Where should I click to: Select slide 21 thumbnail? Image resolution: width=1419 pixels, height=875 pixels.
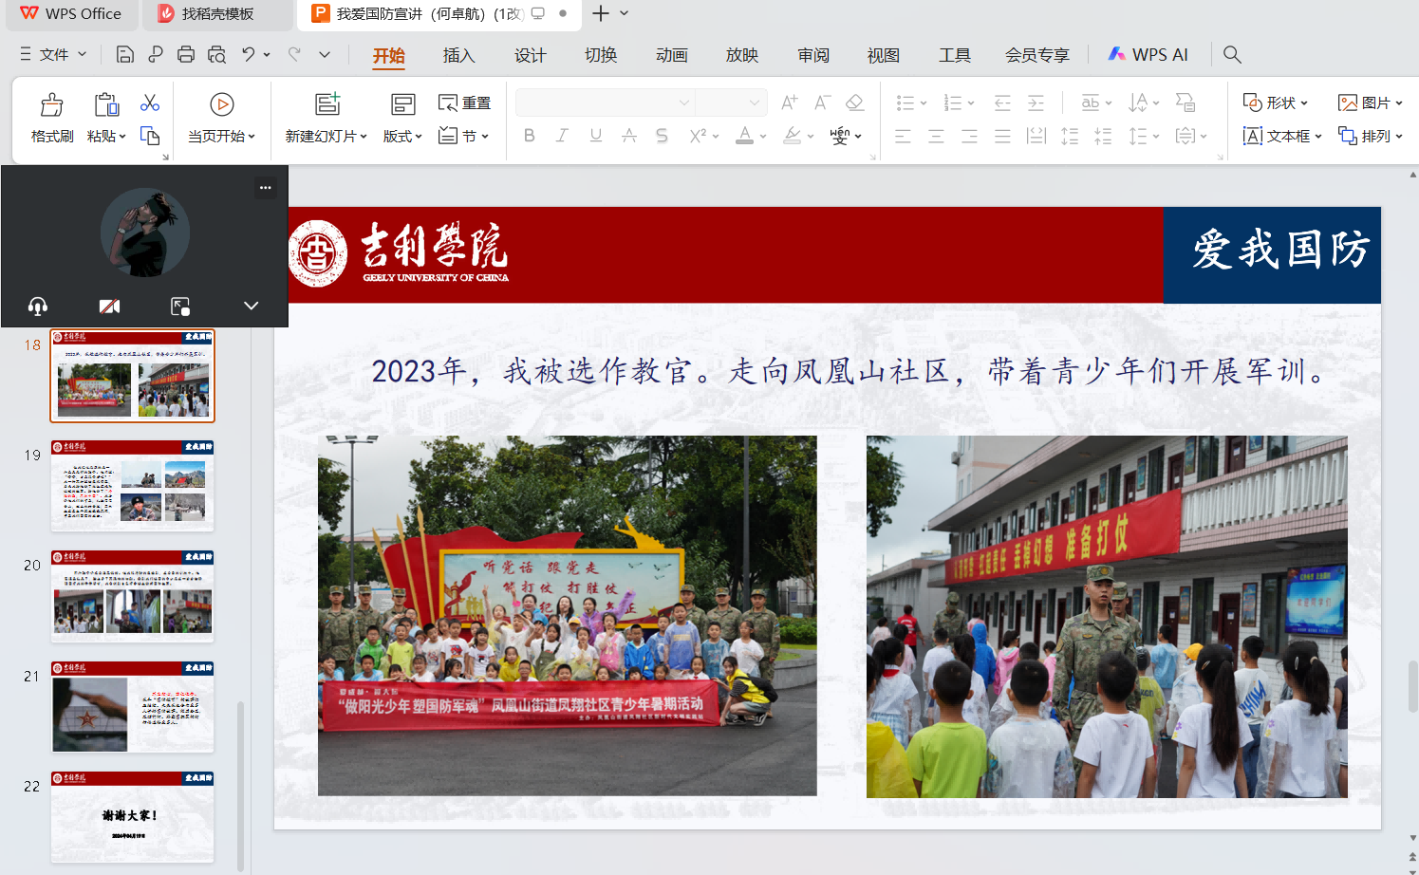click(x=132, y=706)
